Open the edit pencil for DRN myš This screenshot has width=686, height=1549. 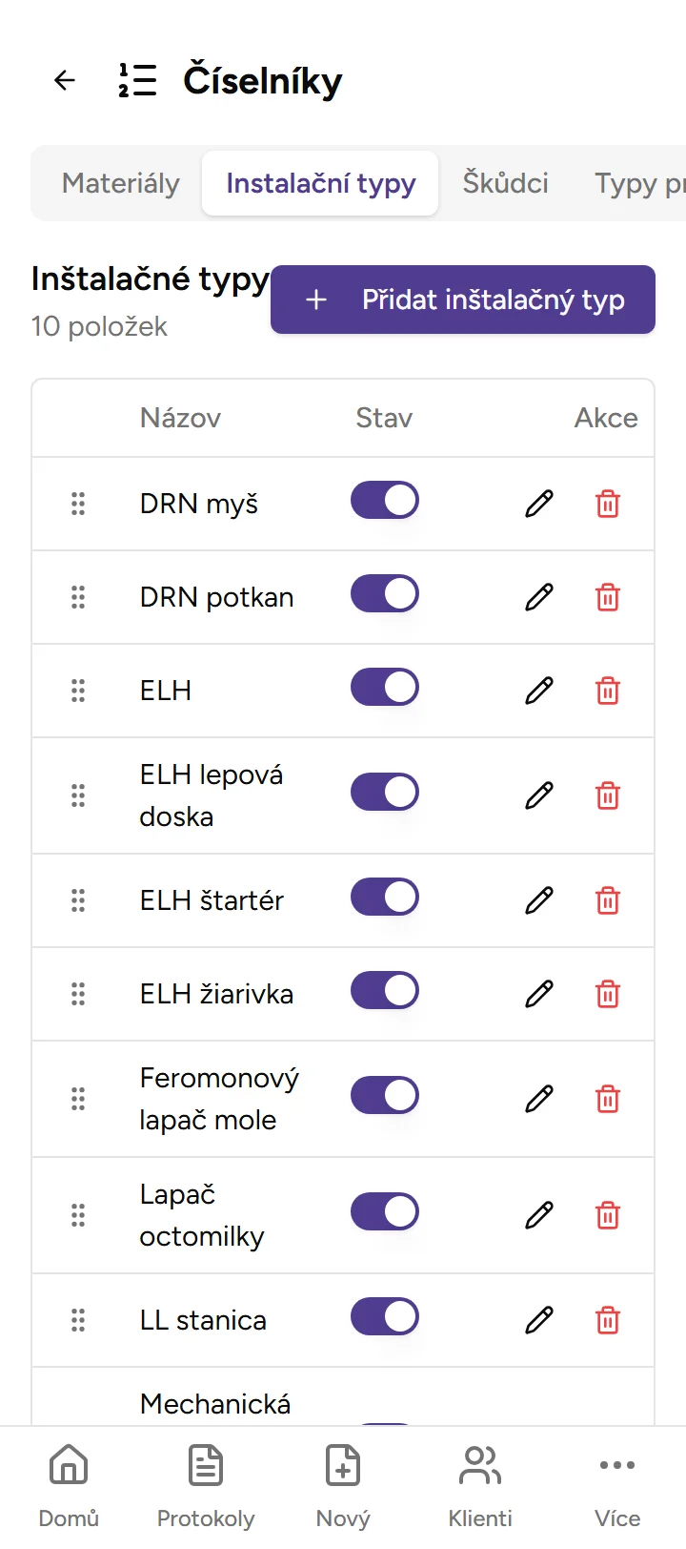coord(538,503)
